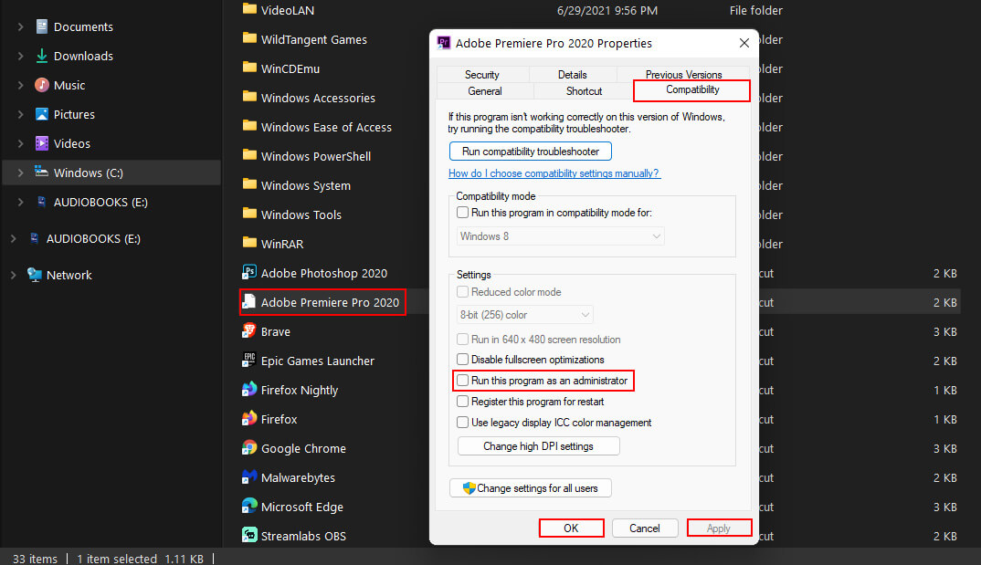Click the WinRAR folder icon

(x=249, y=243)
